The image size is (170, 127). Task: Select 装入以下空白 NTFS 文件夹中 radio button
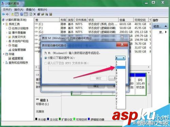(x=46, y=63)
